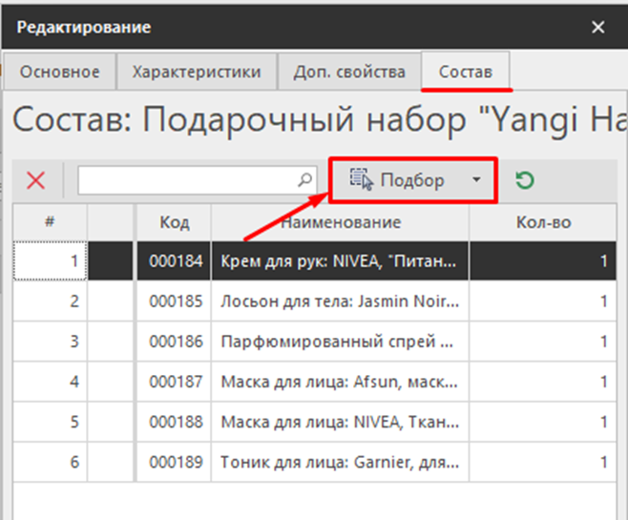This screenshot has width=628, height=520.
Task: Click the magnifier icon in search field
Action: point(305,179)
